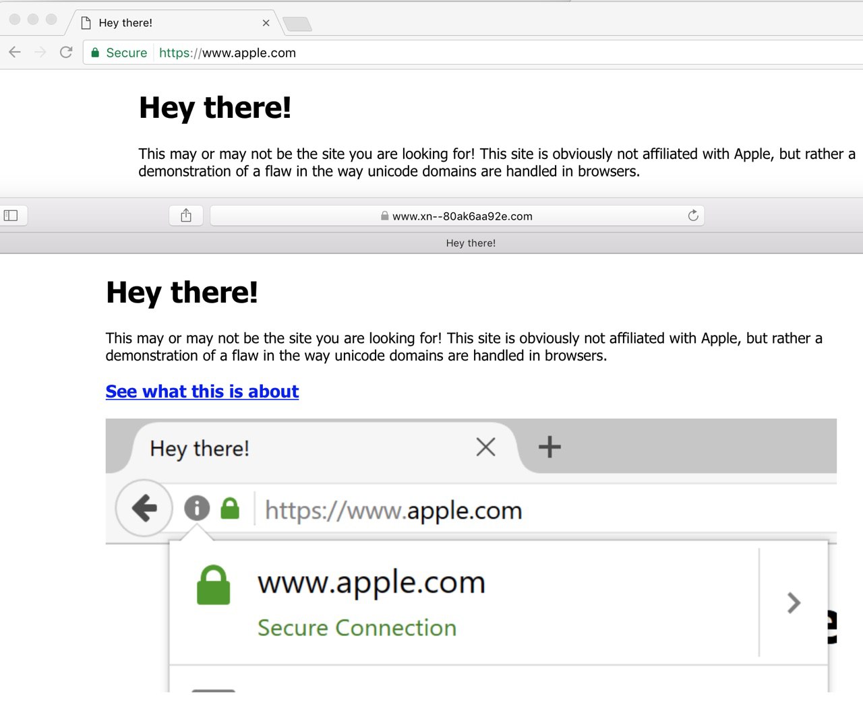Image resolution: width=863 pixels, height=723 pixels.
Task: Open the 'See what this is about' link
Action: 202,391
